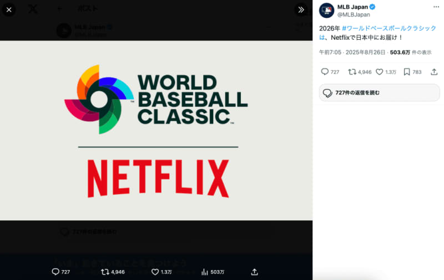The image size is (444, 280).
Task: Open the 503万 view analytics icon in the bottom bar
Action: pos(204,272)
